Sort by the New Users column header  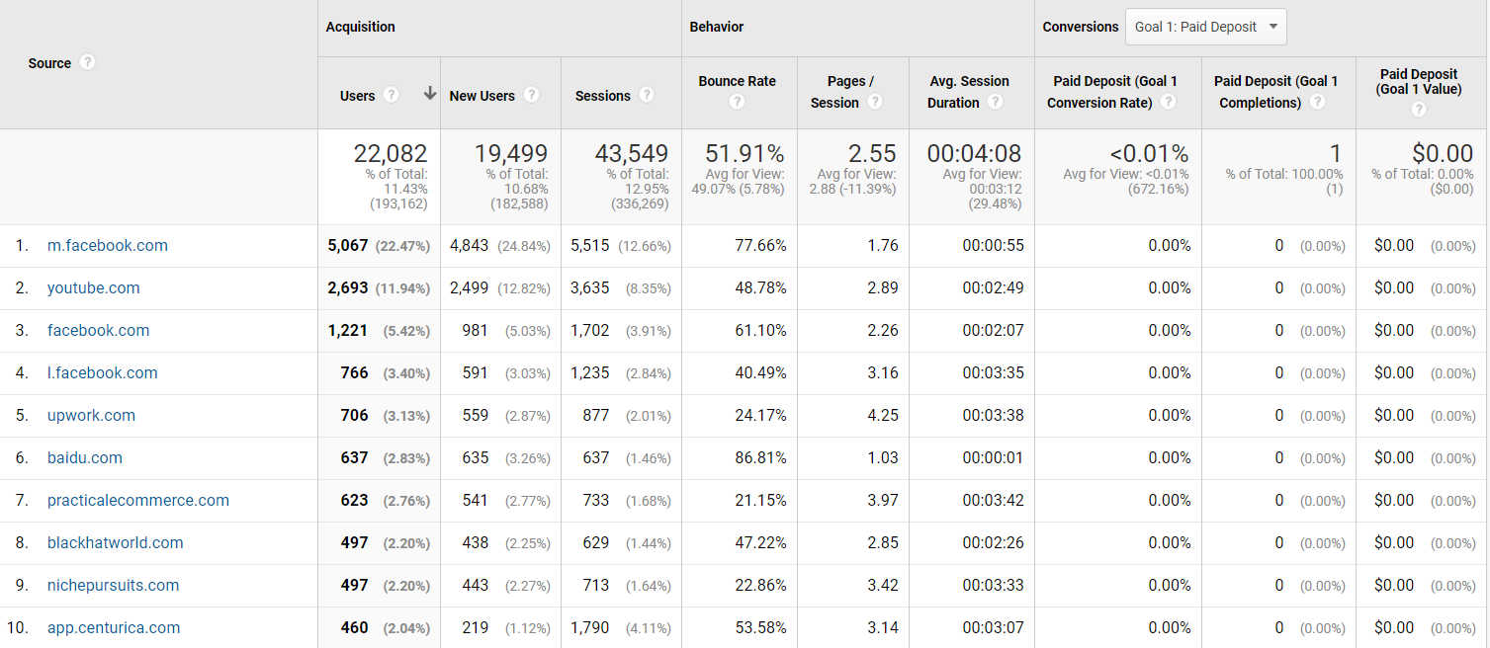click(x=482, y=96)
